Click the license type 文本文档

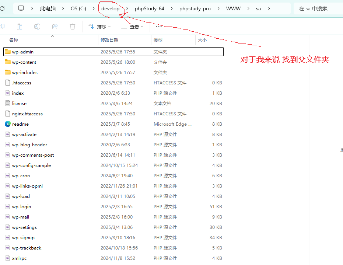tap(162, 103)
